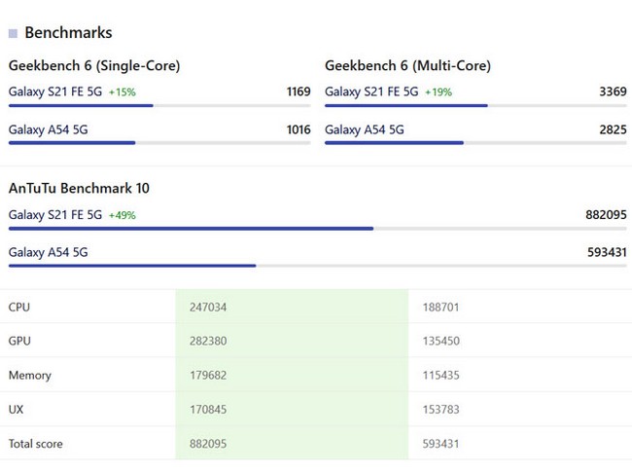Viewport: 632px width, 474px height.
Task: Click the A54 multi-core progress bar
Action: pos(475,143)
